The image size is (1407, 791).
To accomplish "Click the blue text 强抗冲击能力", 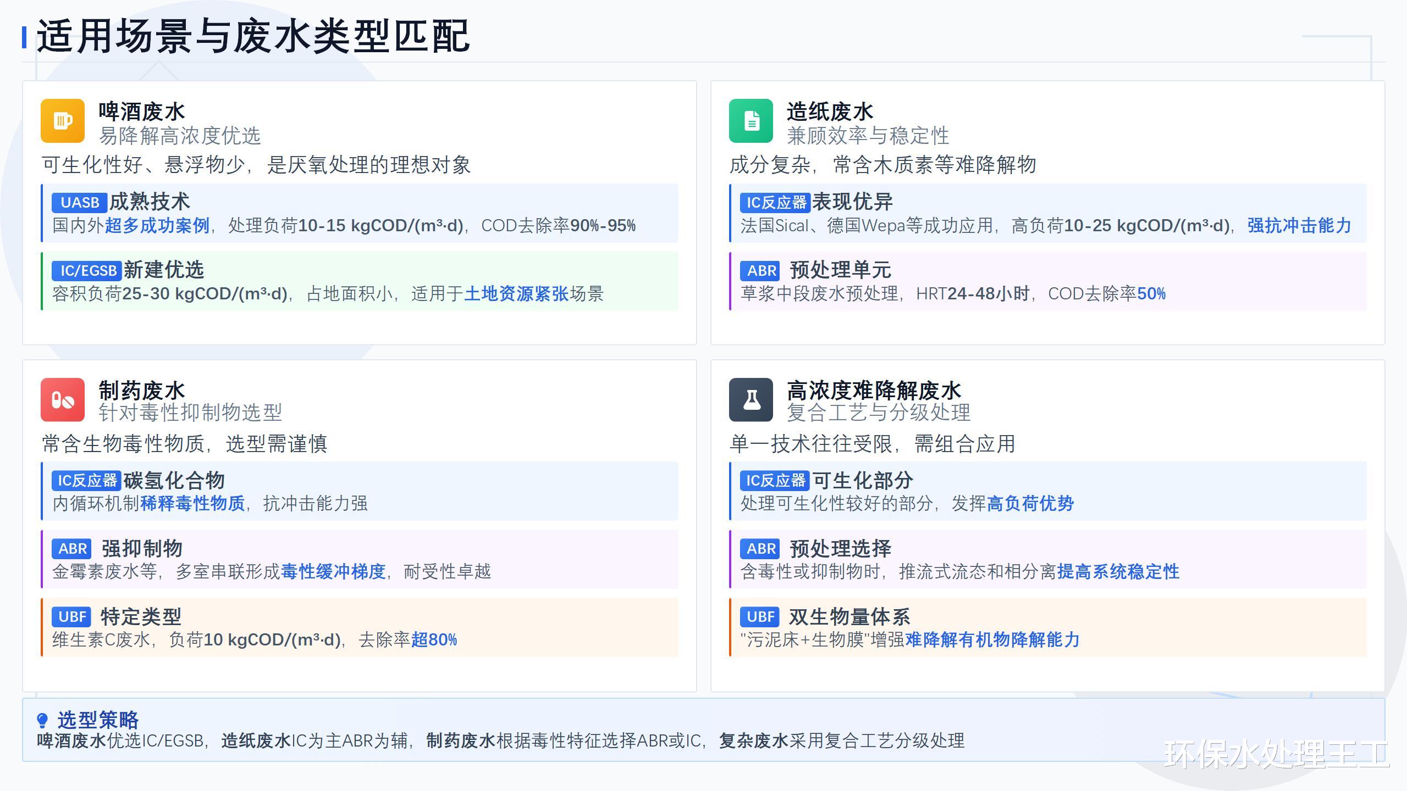I will point(1299,226).
